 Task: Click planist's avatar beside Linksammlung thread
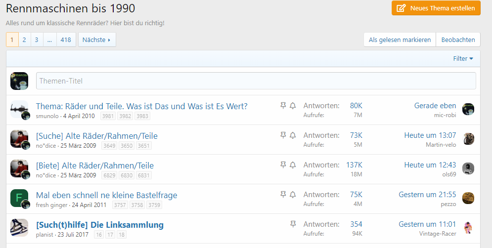pyautogui.click(x=19, y=228)
